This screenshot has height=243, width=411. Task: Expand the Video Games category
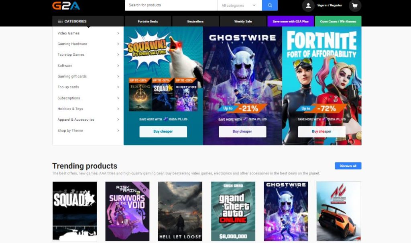88,33
